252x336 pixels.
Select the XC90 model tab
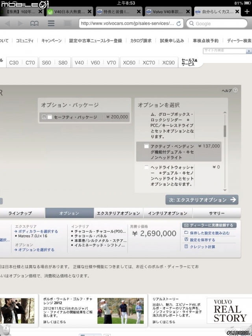(x=169, y=63)
